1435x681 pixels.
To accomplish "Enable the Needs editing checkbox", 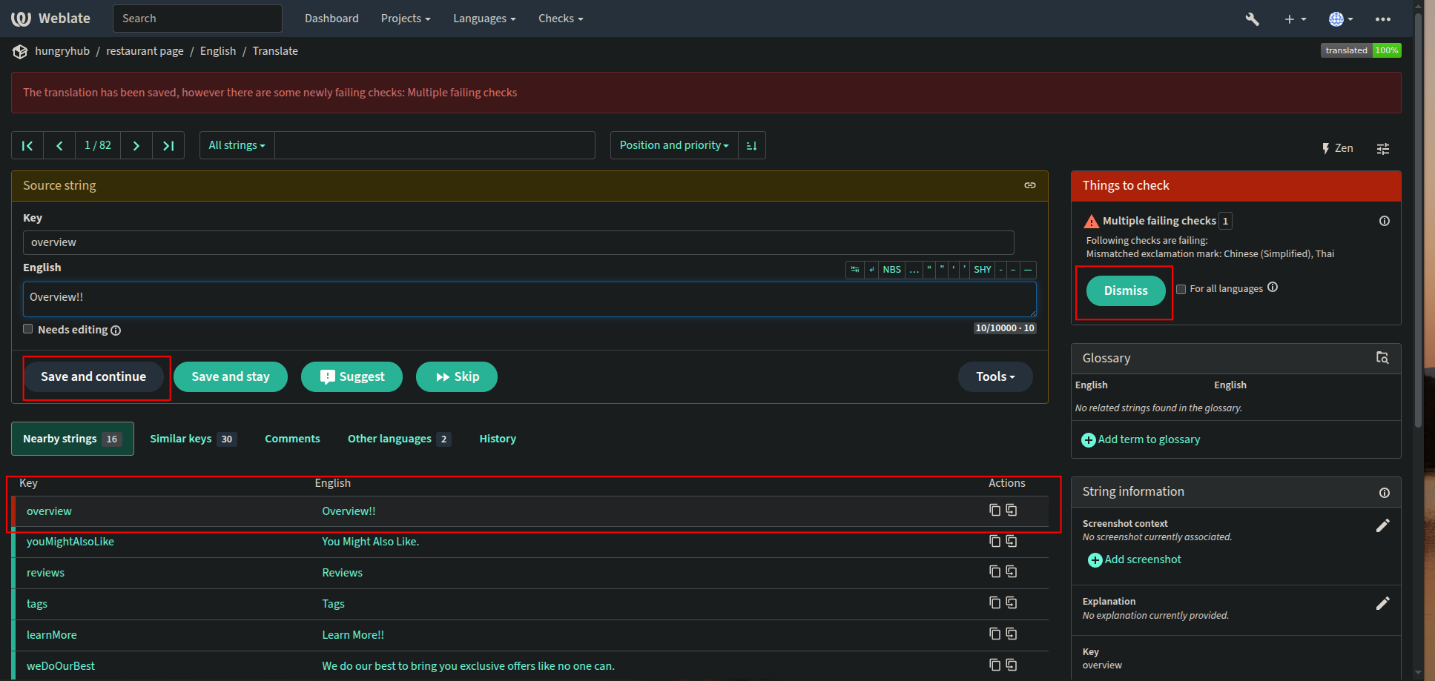I will pos(28,329).
